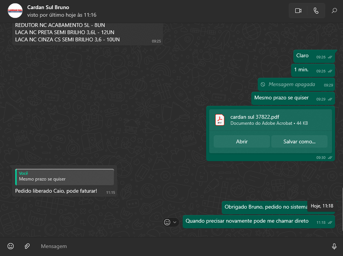Open contact info via Cardan Sul Bruno name
343x256 pixels.
(48, 7)
